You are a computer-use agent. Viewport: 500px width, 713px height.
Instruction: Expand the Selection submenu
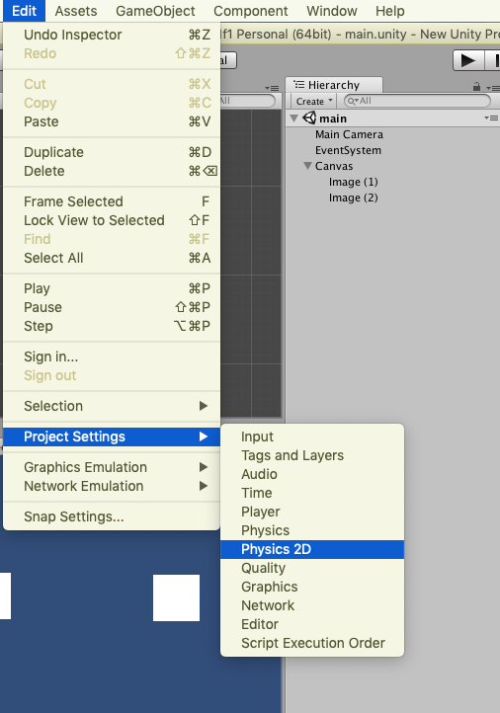(112, 406)
